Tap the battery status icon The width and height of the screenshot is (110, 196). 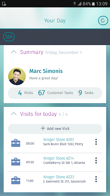tap(93, 4)
